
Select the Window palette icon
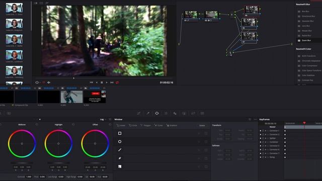click(157, 113)
